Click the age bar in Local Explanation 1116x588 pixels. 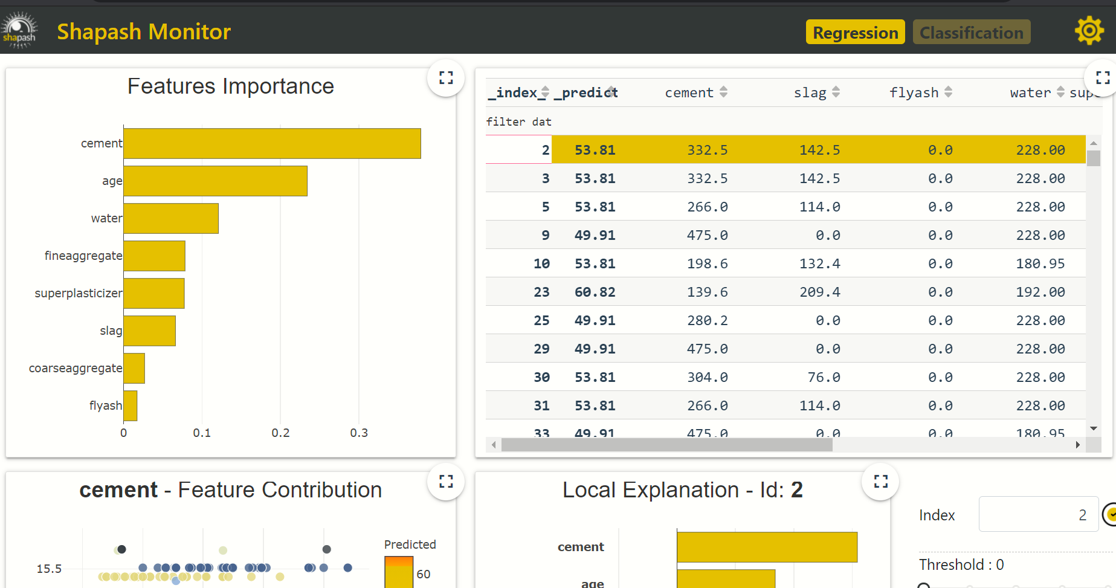[726, 579]
